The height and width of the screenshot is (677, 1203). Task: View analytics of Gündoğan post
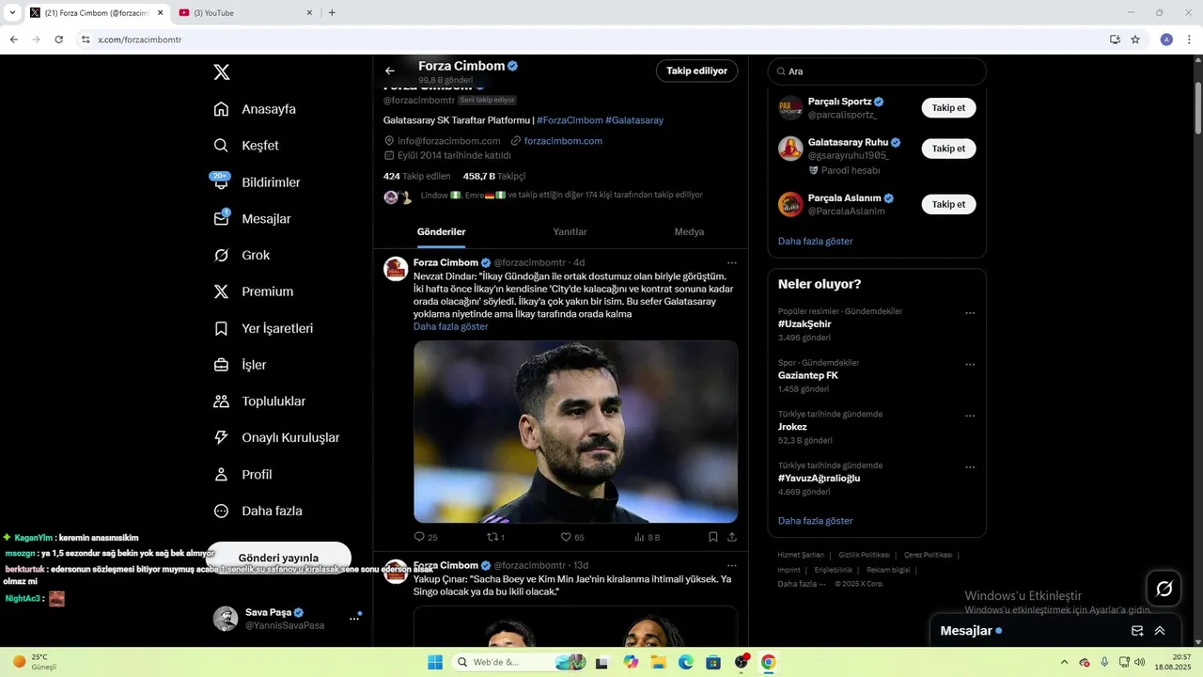[647, 537]
